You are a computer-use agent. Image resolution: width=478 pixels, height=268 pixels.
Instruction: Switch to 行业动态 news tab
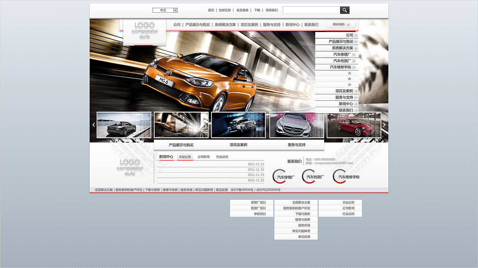[222, 157]
